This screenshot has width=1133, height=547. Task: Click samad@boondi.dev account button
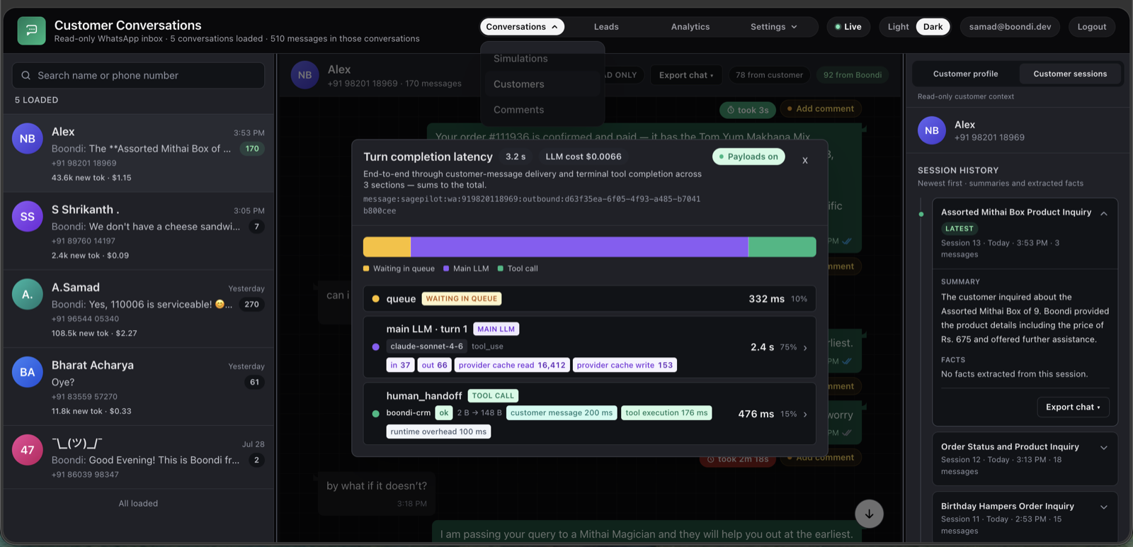tap(1010, 27)
